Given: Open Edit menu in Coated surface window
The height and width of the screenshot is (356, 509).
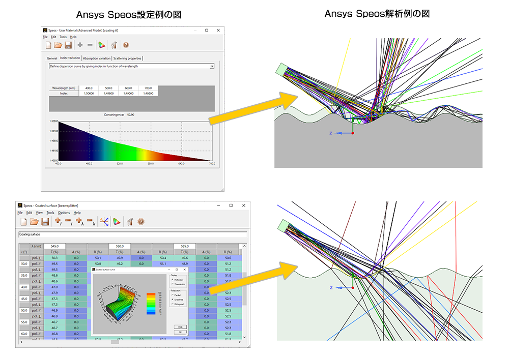Looking at the screenshot, I should coord(29,213).
